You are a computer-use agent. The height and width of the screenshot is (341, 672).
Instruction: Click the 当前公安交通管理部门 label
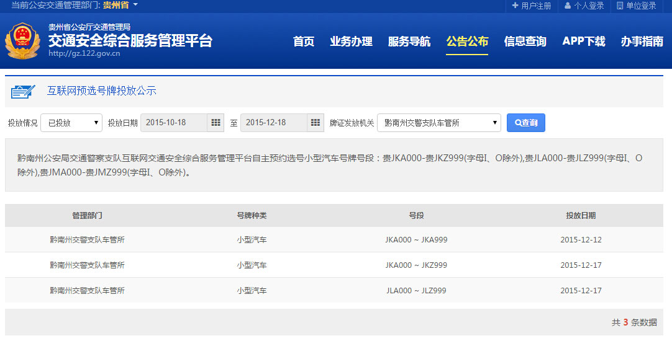pyautogui.click(x=55, y=5)
